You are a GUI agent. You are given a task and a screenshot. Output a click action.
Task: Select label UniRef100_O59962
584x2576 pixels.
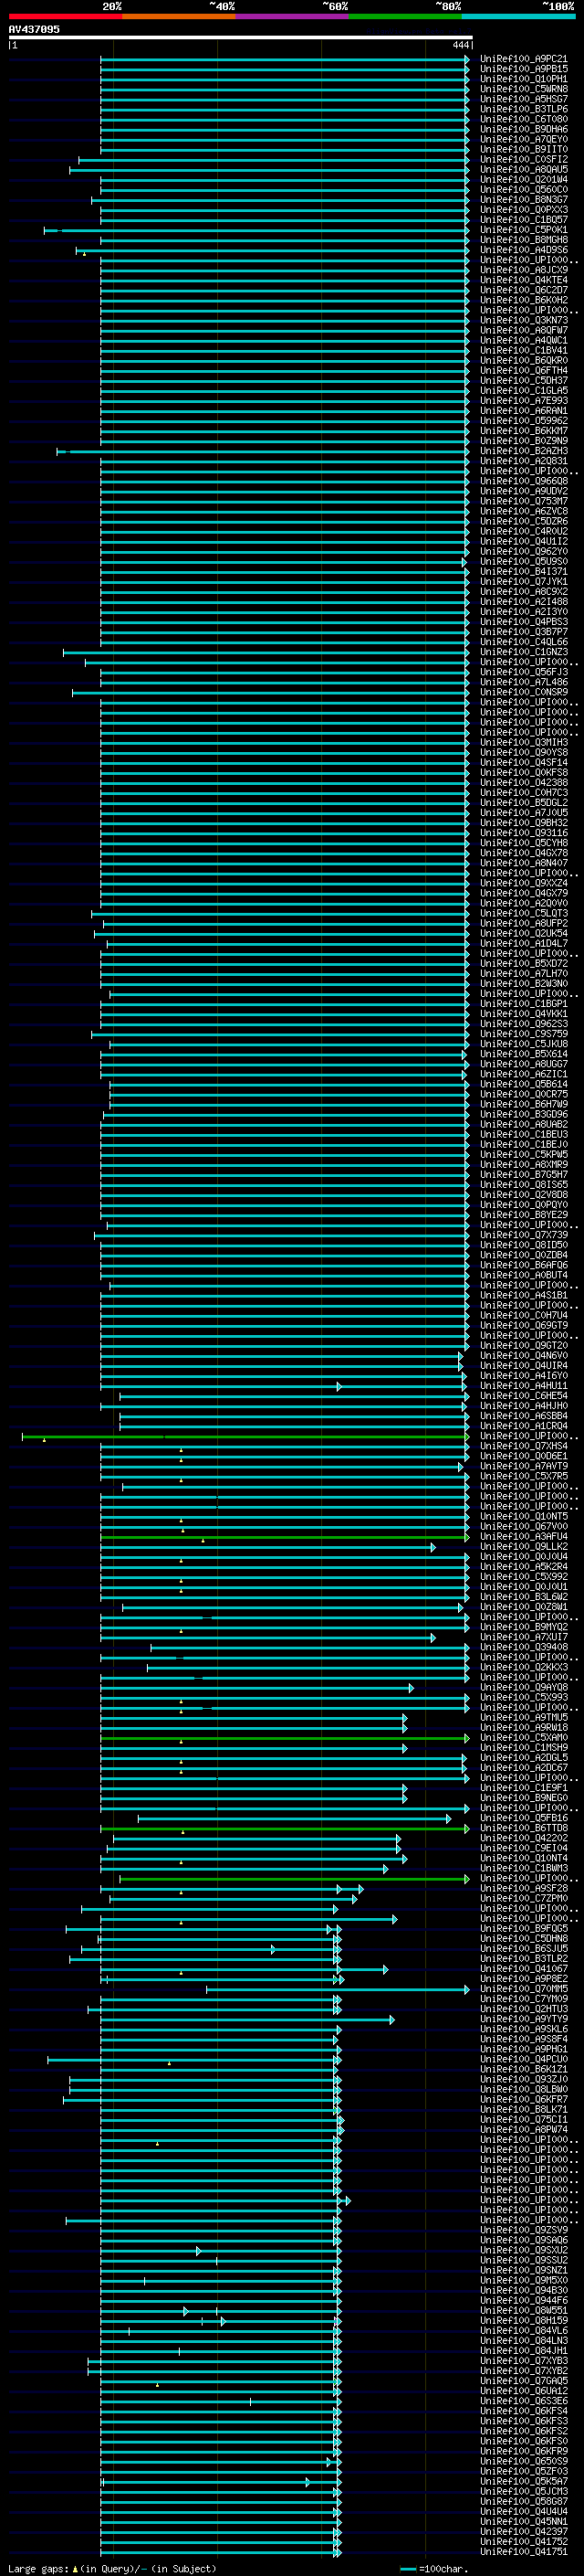pyautogui.click(x=524, y=420)
